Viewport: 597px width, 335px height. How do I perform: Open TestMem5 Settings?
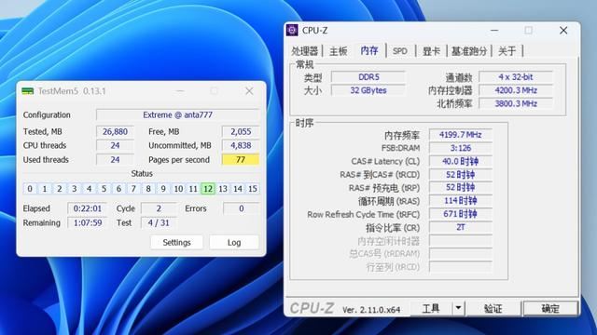176,242
